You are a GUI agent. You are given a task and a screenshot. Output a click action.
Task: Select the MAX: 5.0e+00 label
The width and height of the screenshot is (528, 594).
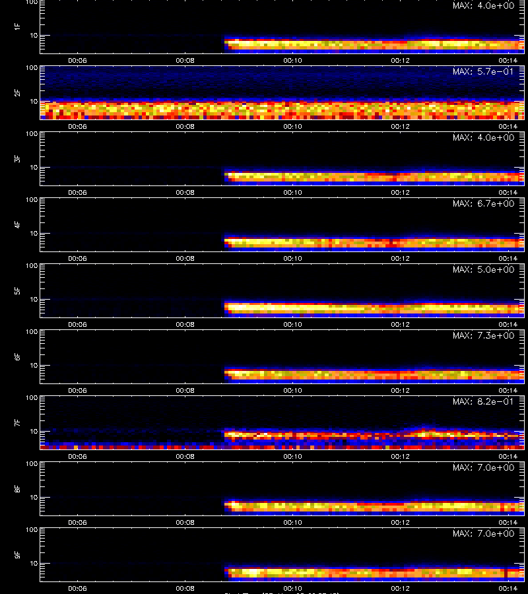483,269
